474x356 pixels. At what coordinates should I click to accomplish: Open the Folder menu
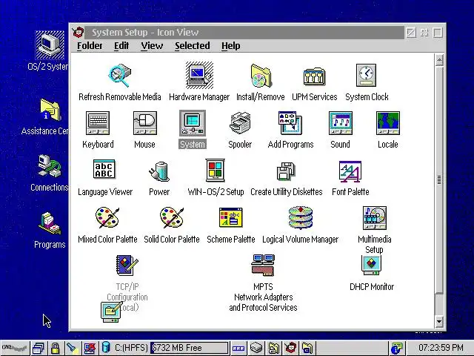point(90,46)
